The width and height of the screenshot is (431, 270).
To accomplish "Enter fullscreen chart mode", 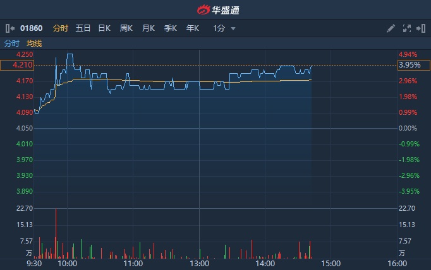I will [407, 28].
